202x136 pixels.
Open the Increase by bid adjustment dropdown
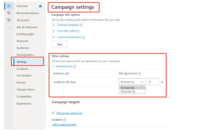(132, 82)
